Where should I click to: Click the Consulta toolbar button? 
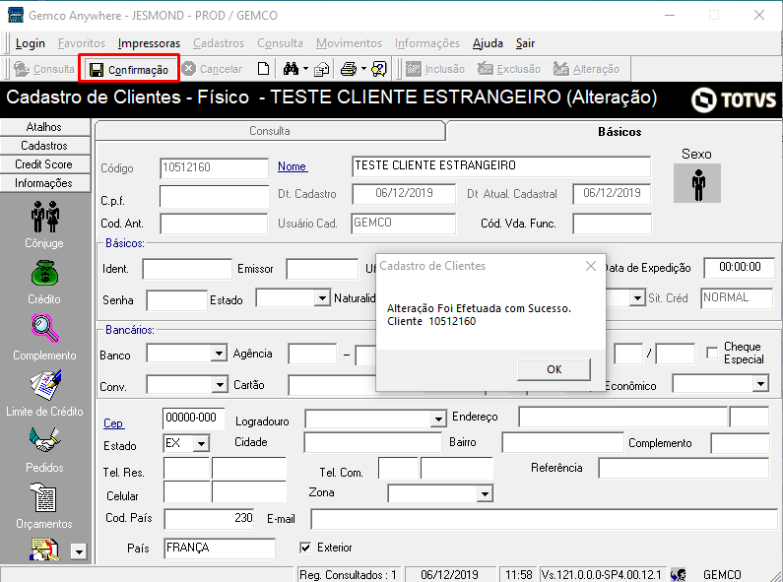tap(44, 69)
